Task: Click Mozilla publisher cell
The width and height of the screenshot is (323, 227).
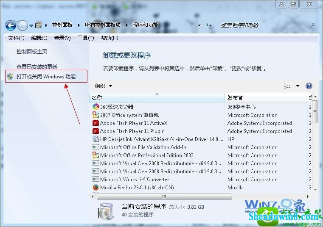Action: (x=236, y=188)
